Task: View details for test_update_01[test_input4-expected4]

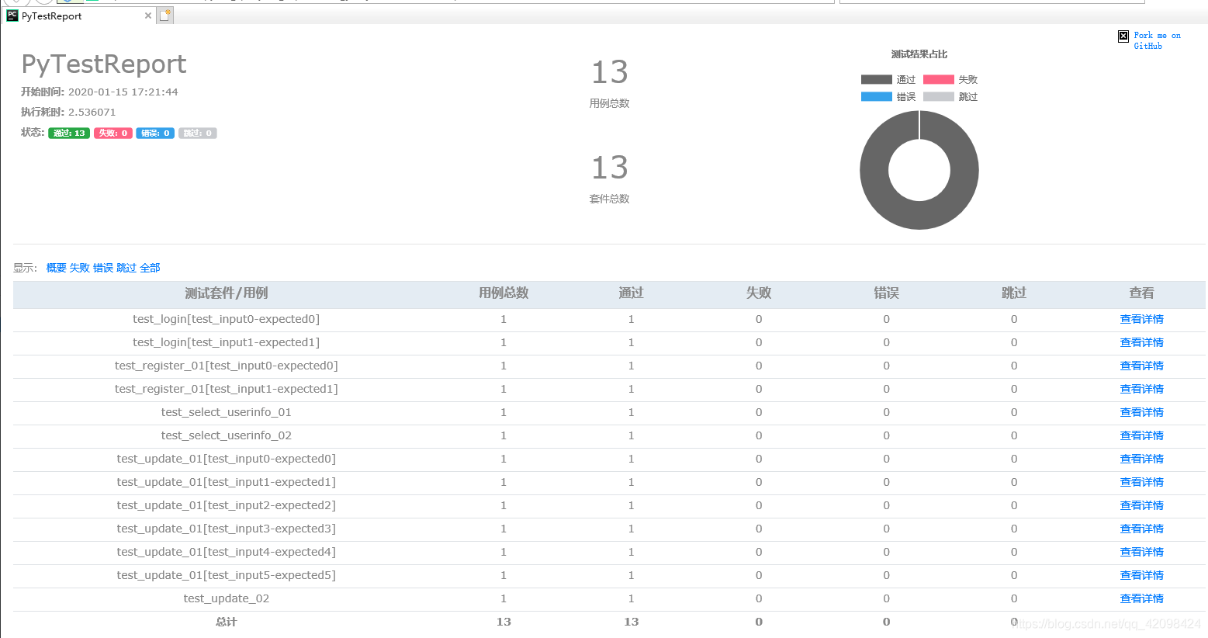Action: tap(1141, 552)
